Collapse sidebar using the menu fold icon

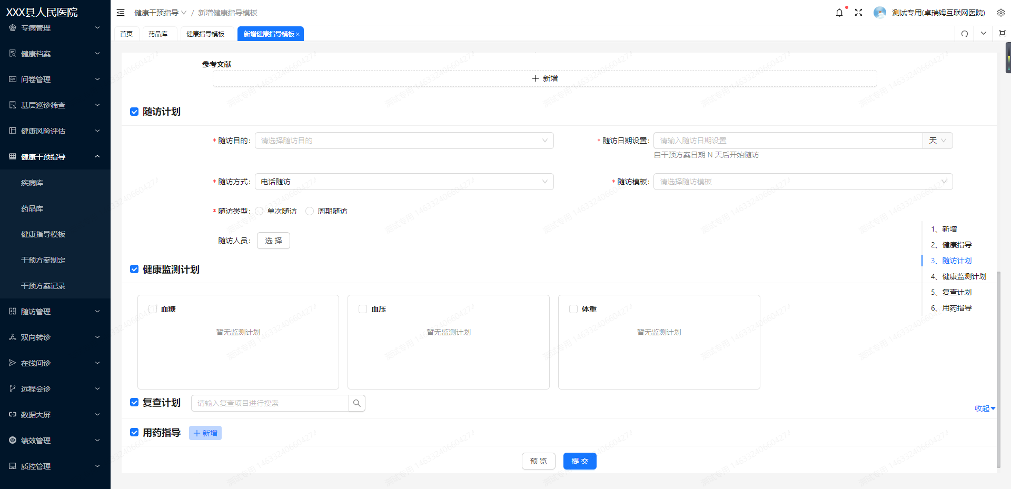(121, 13)
